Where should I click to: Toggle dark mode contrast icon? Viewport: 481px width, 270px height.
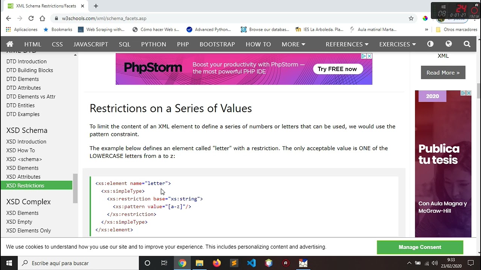pos(430,44)
